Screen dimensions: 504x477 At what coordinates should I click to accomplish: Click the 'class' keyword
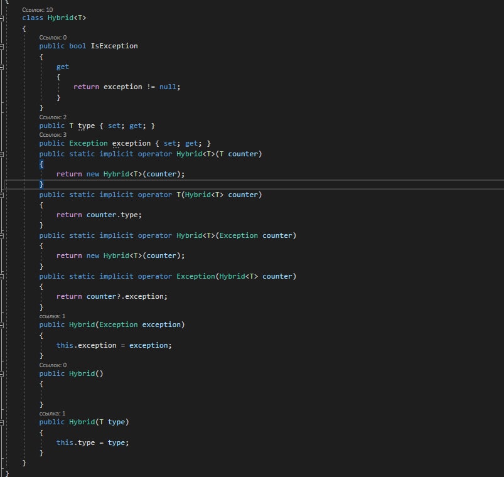tap(33, 18)
